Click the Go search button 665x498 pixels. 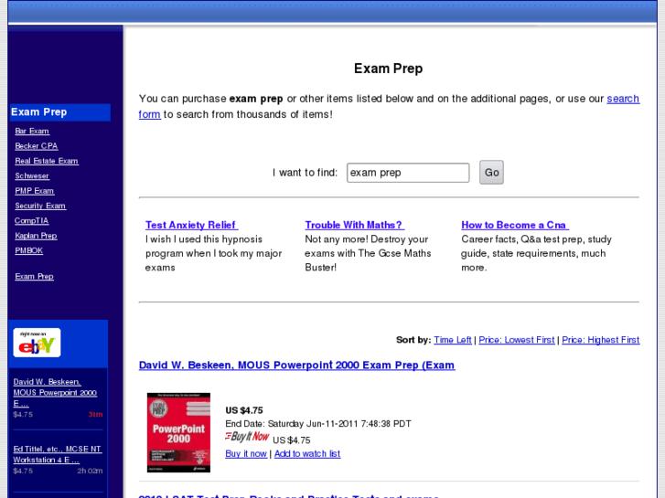coord(491,172)
